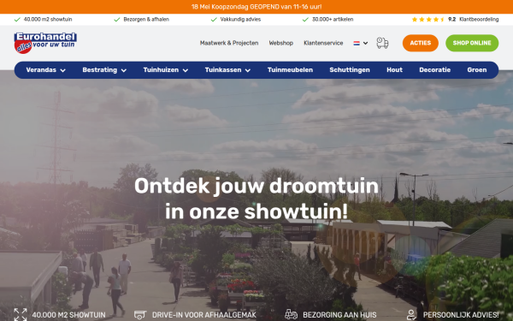Click PERSOONLIJK ADVIES! label
Image resolution: width=513 pixels, height=321 pixels.
pyautogui.click(x=461, y=315)
